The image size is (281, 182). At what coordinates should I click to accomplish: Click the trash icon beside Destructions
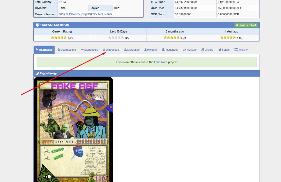59,50
